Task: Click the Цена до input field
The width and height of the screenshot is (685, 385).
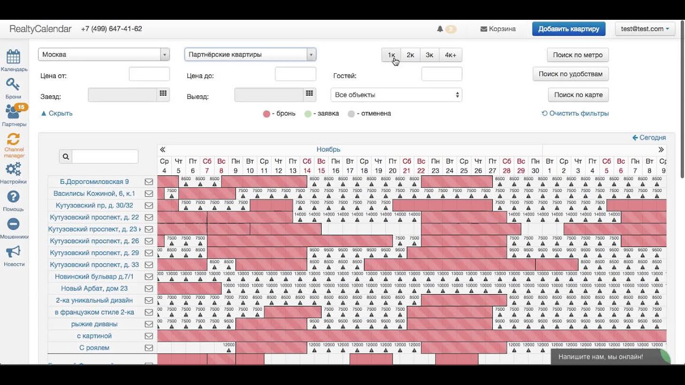Action: pos(295,74)
